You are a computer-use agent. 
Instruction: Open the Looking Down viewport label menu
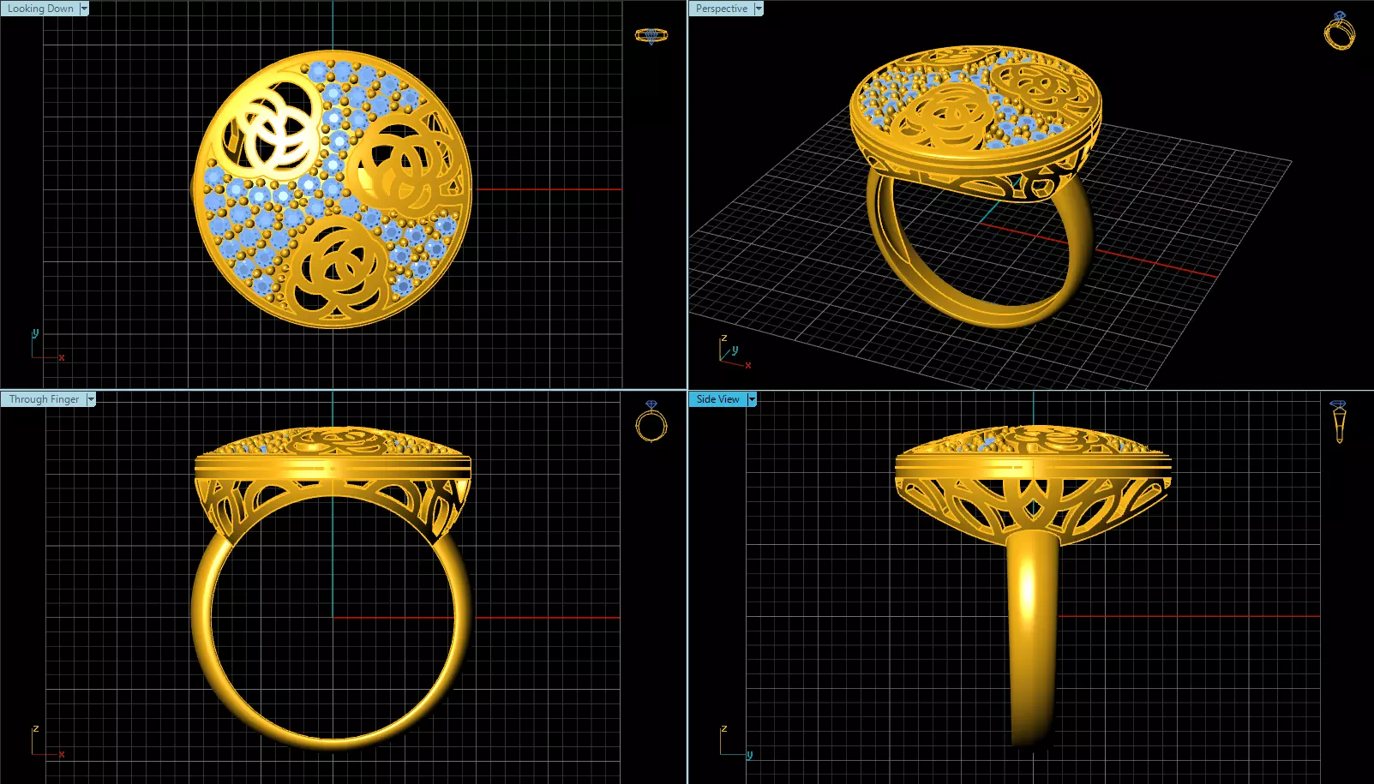point(40,9)
